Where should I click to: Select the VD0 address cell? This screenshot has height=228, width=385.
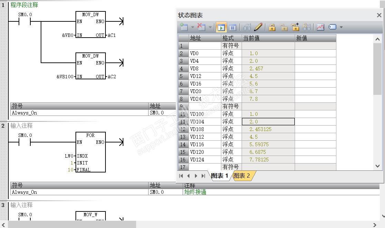(x=205, y=53)
